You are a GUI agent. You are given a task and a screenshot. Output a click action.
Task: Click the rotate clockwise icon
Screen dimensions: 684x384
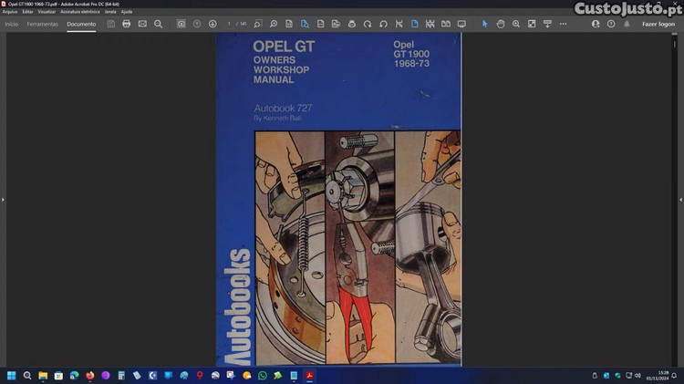(x=368, y=24)
